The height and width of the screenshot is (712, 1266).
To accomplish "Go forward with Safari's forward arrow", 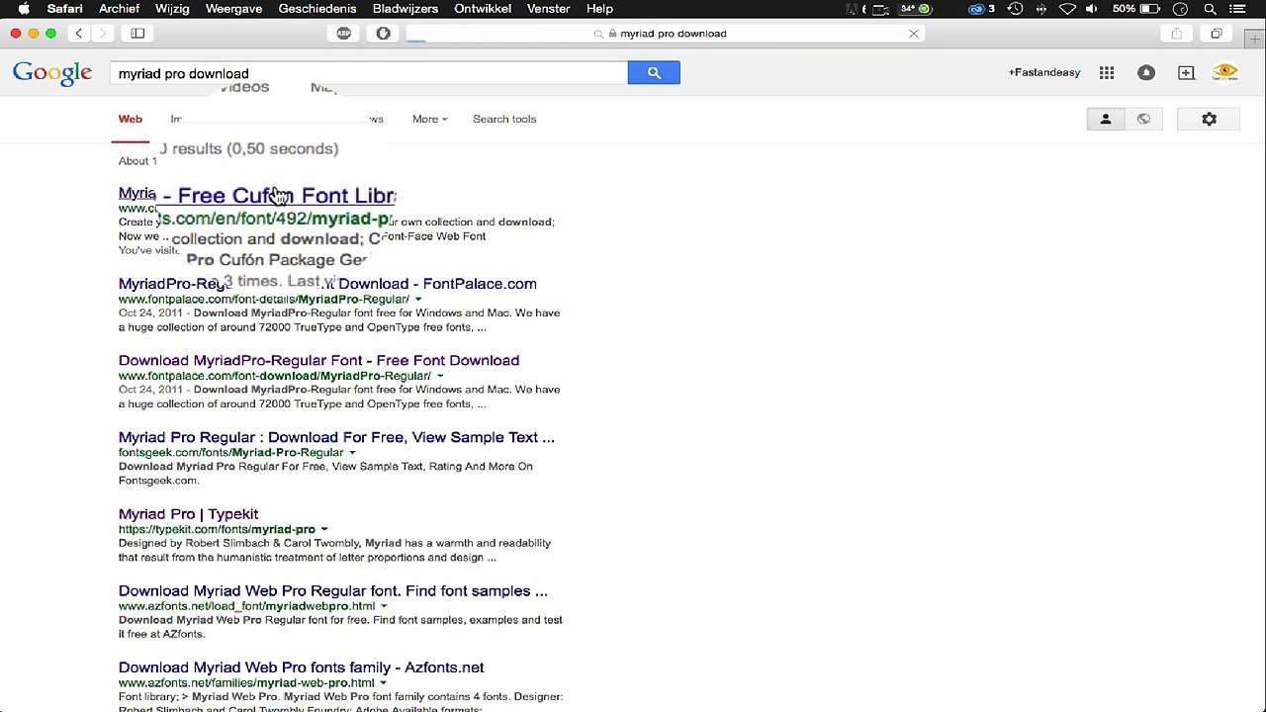I will pos(103,34).
